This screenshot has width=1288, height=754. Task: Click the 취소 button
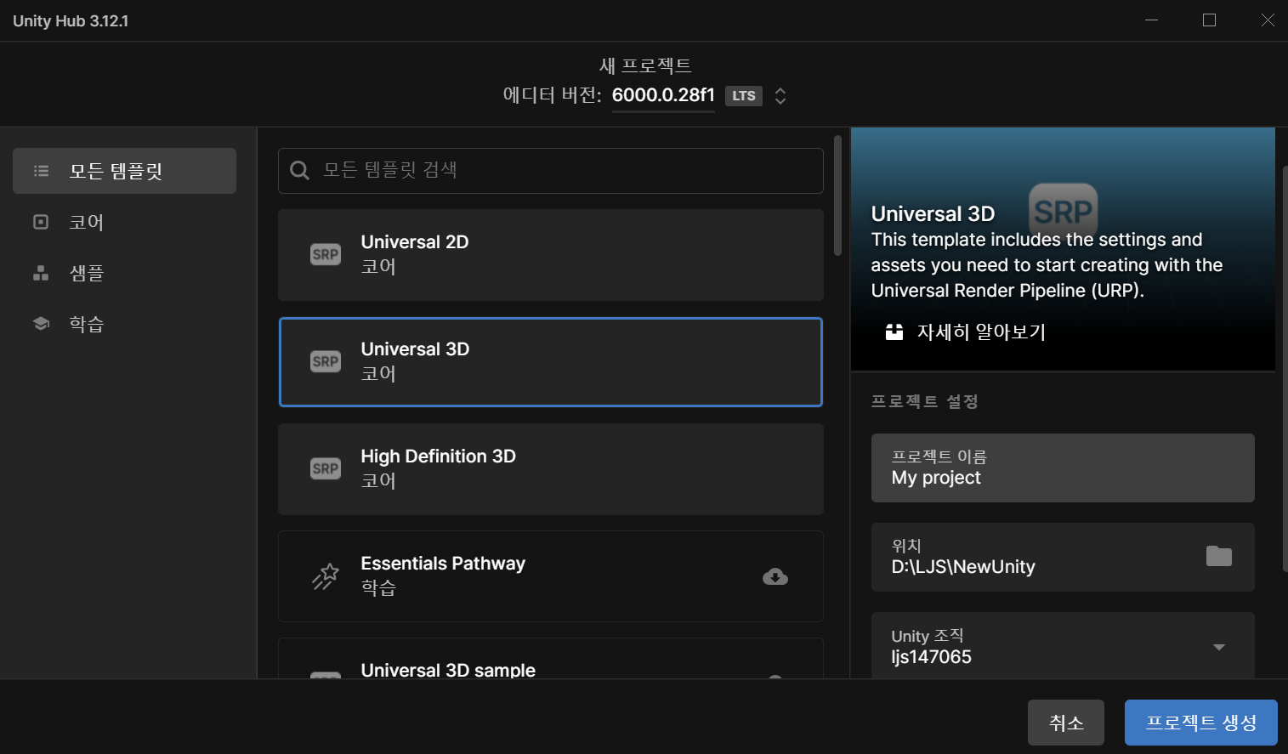(x=1066, y=723)
